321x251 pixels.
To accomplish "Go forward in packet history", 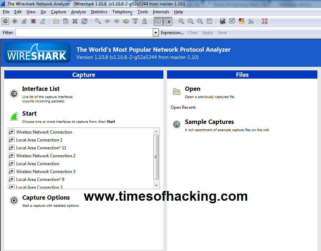I will pos(117,21).
